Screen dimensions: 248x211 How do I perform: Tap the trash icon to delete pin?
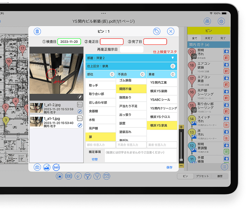(x=37, y=31)
